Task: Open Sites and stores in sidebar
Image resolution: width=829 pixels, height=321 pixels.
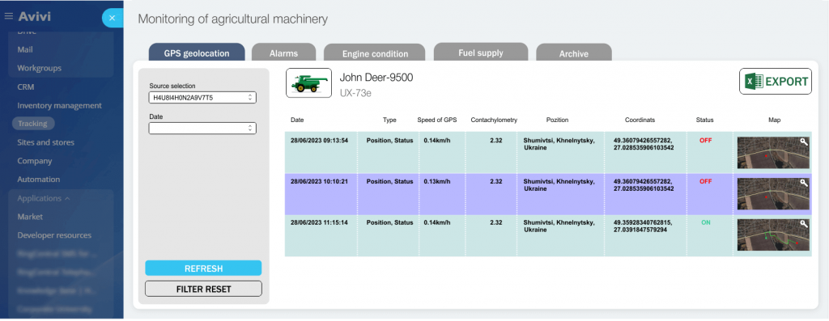Action: [46, 142]
